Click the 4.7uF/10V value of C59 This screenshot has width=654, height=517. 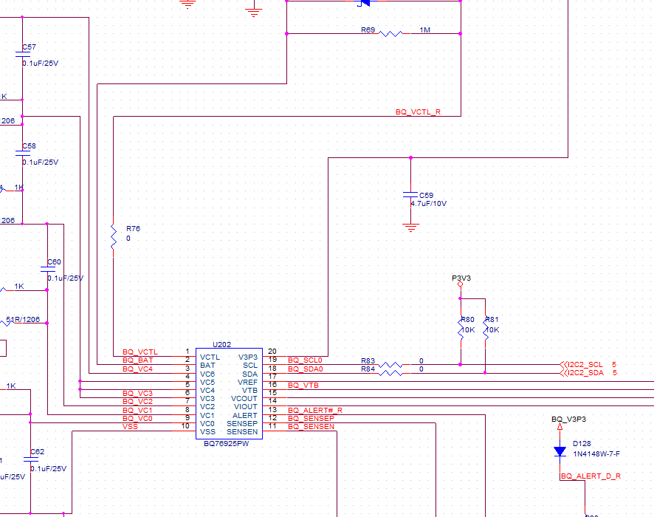[429, 204]
